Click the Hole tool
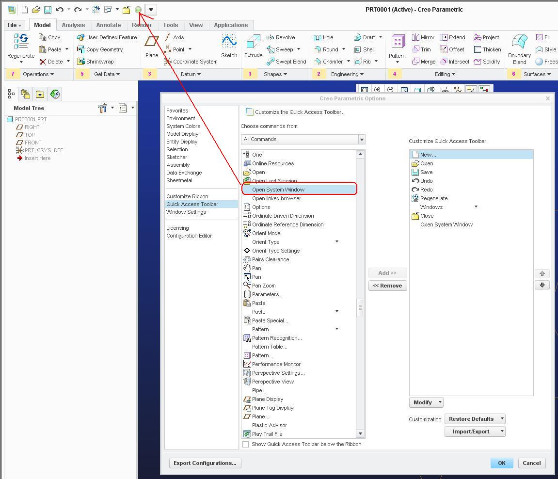Image resolution: width=558 pixels, height=479 pixels. (323, 37)
